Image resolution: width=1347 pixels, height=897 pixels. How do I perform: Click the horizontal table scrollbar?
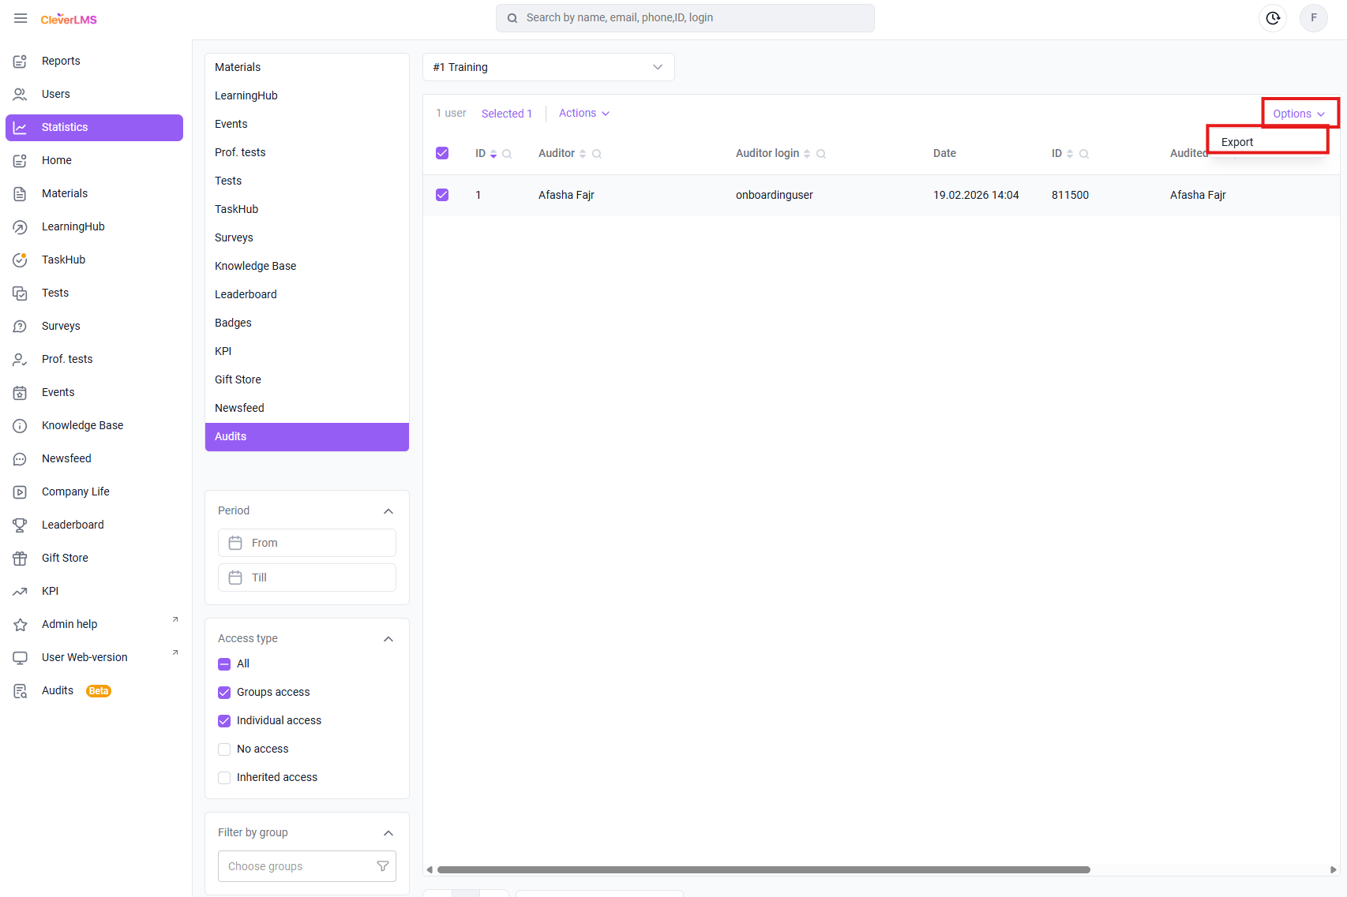pyautogui.click(x=763, y=869)
